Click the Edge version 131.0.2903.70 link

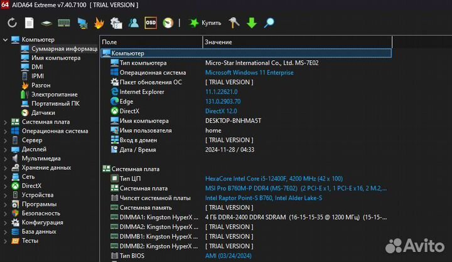click(x=223, y=102)
